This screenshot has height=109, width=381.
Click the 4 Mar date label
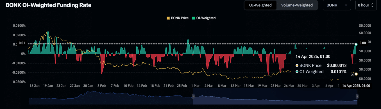coord(209,86)
